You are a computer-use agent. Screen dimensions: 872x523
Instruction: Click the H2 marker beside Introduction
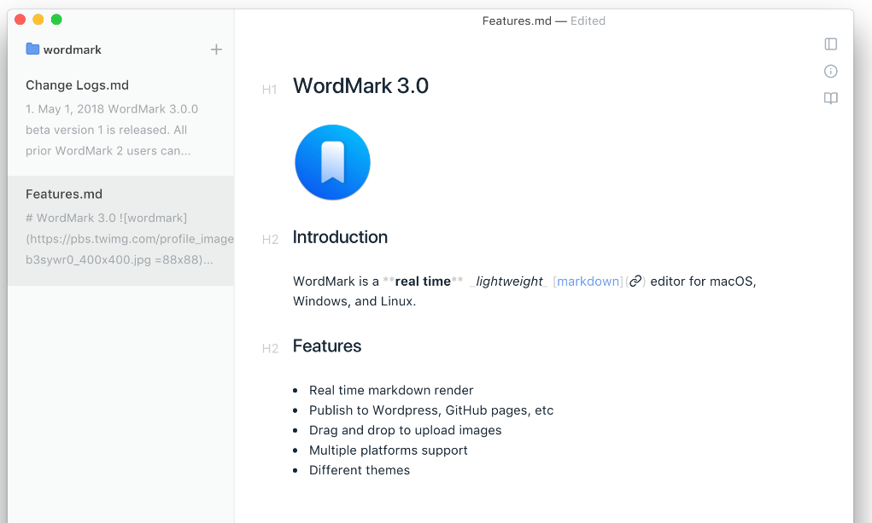pos(270,240)
